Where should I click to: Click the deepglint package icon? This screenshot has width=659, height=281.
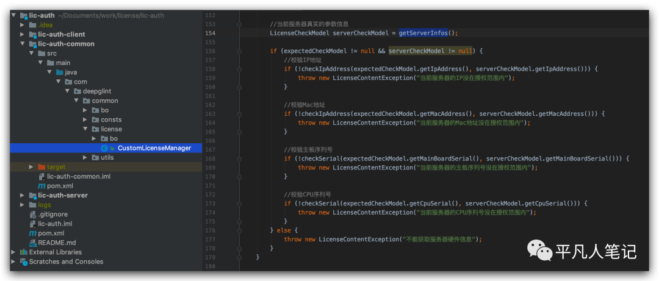77,91
